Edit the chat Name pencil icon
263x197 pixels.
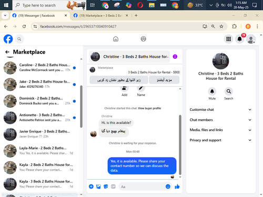tap(141, 89)
